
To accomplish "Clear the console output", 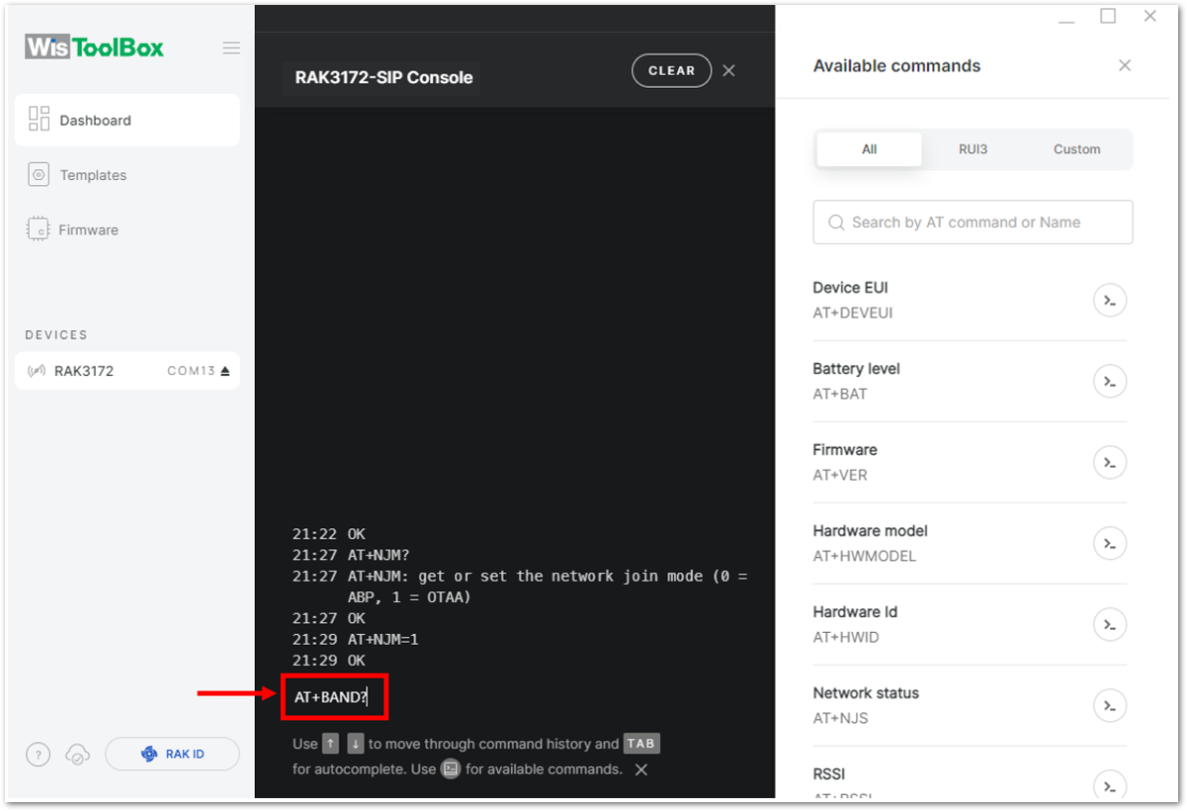I will coord(671,70).
